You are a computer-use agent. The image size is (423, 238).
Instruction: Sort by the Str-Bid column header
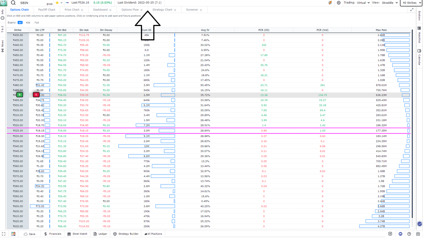tap(62, 30)
